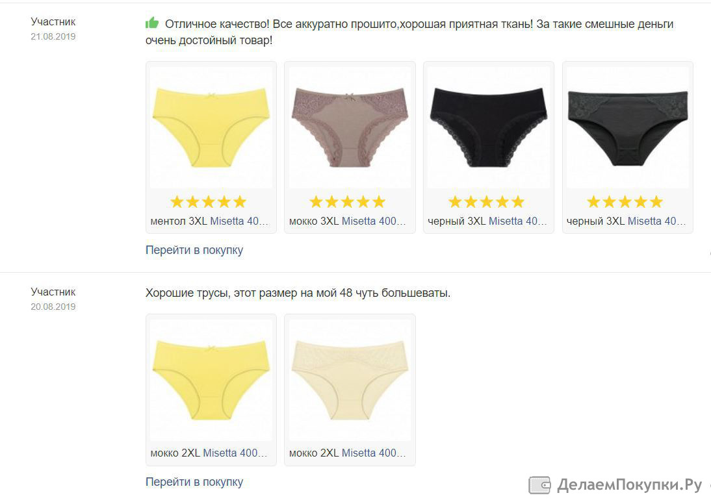Click the Misetta link under ментол 3XL
Screen dimensions: 711x504
pos(239,221)
